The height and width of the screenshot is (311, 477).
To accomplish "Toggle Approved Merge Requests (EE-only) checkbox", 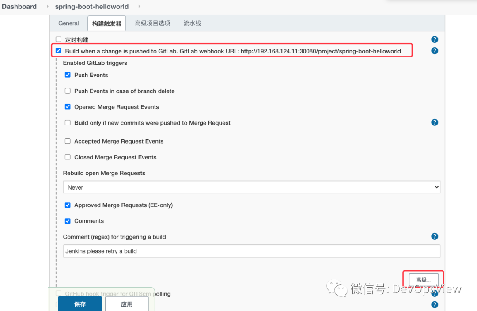I will [x=68, y=205].
